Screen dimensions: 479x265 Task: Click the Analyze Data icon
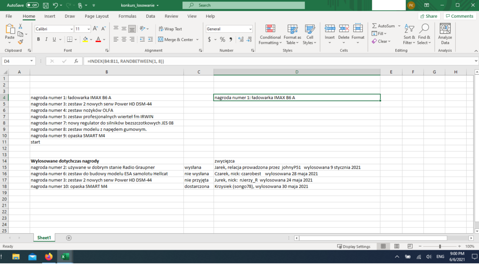click(445, 35)
